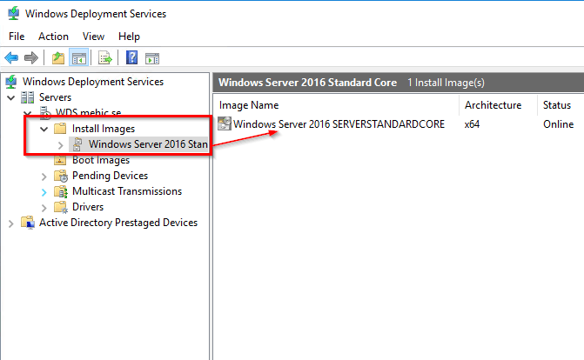Open the Action menu
Viewport: 584px width, 360px height.
pyautogui.click(x=53, y=37)
